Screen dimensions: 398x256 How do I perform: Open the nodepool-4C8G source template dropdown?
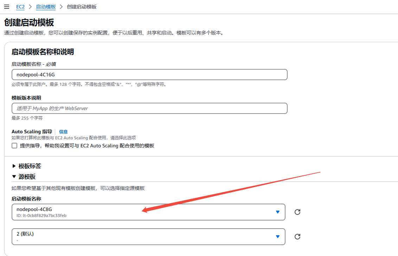[x=148, y=212]
